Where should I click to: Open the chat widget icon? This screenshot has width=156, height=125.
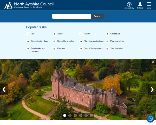pos(150,119)
